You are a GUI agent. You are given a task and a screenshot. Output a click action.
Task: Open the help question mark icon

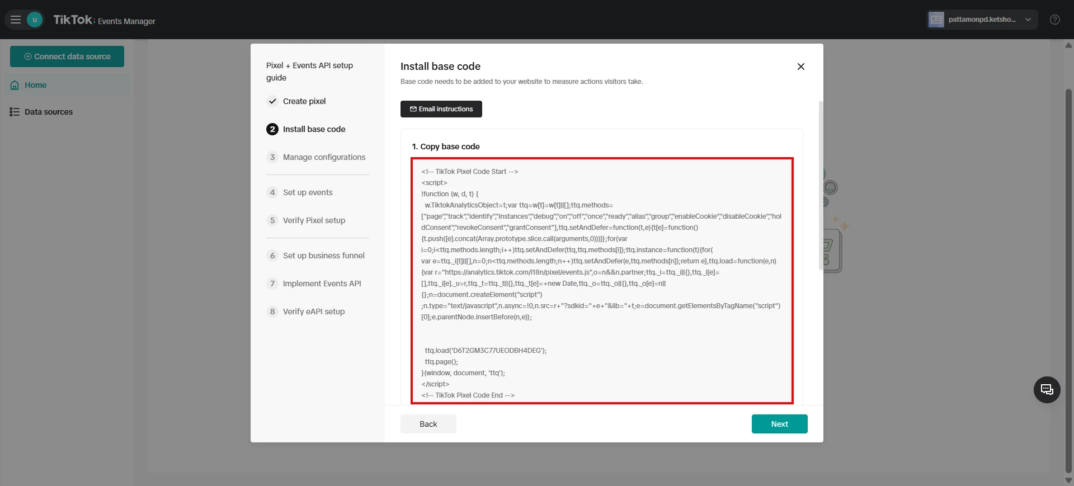point(1054,20)
